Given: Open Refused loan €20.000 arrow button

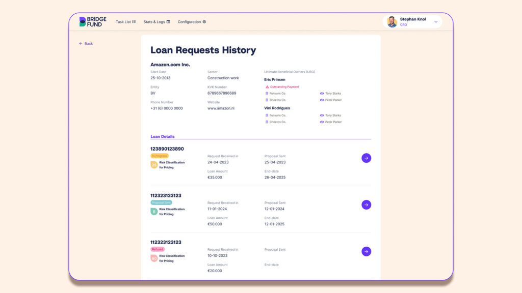Looking at the screenshot, I should point(366,251).
